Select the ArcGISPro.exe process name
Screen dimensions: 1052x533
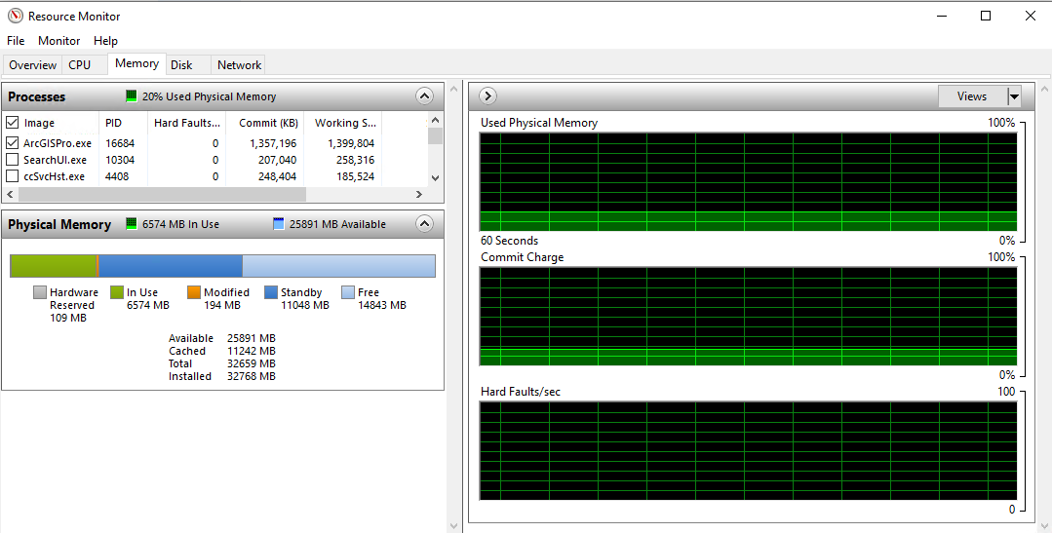[x=57, y=143]
